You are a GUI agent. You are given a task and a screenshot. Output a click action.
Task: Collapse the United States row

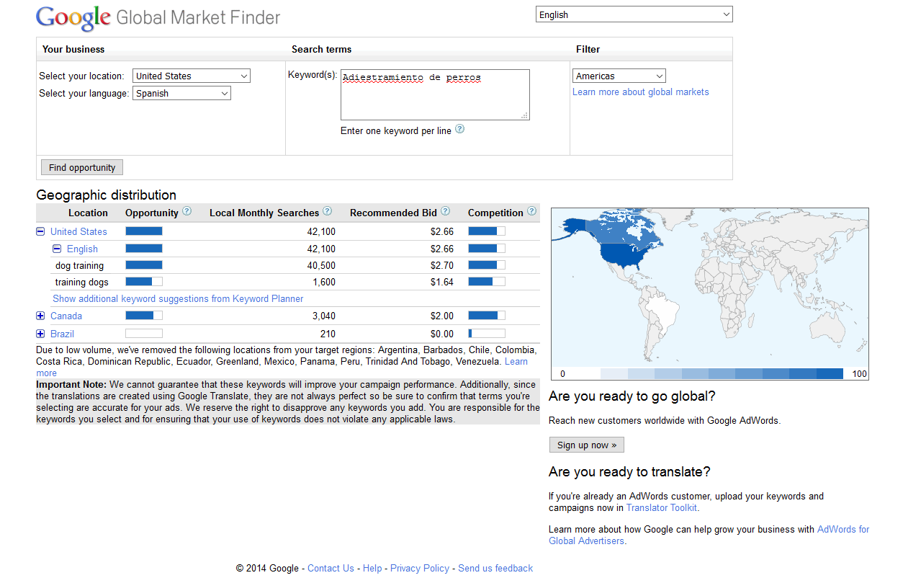point(40,231)
